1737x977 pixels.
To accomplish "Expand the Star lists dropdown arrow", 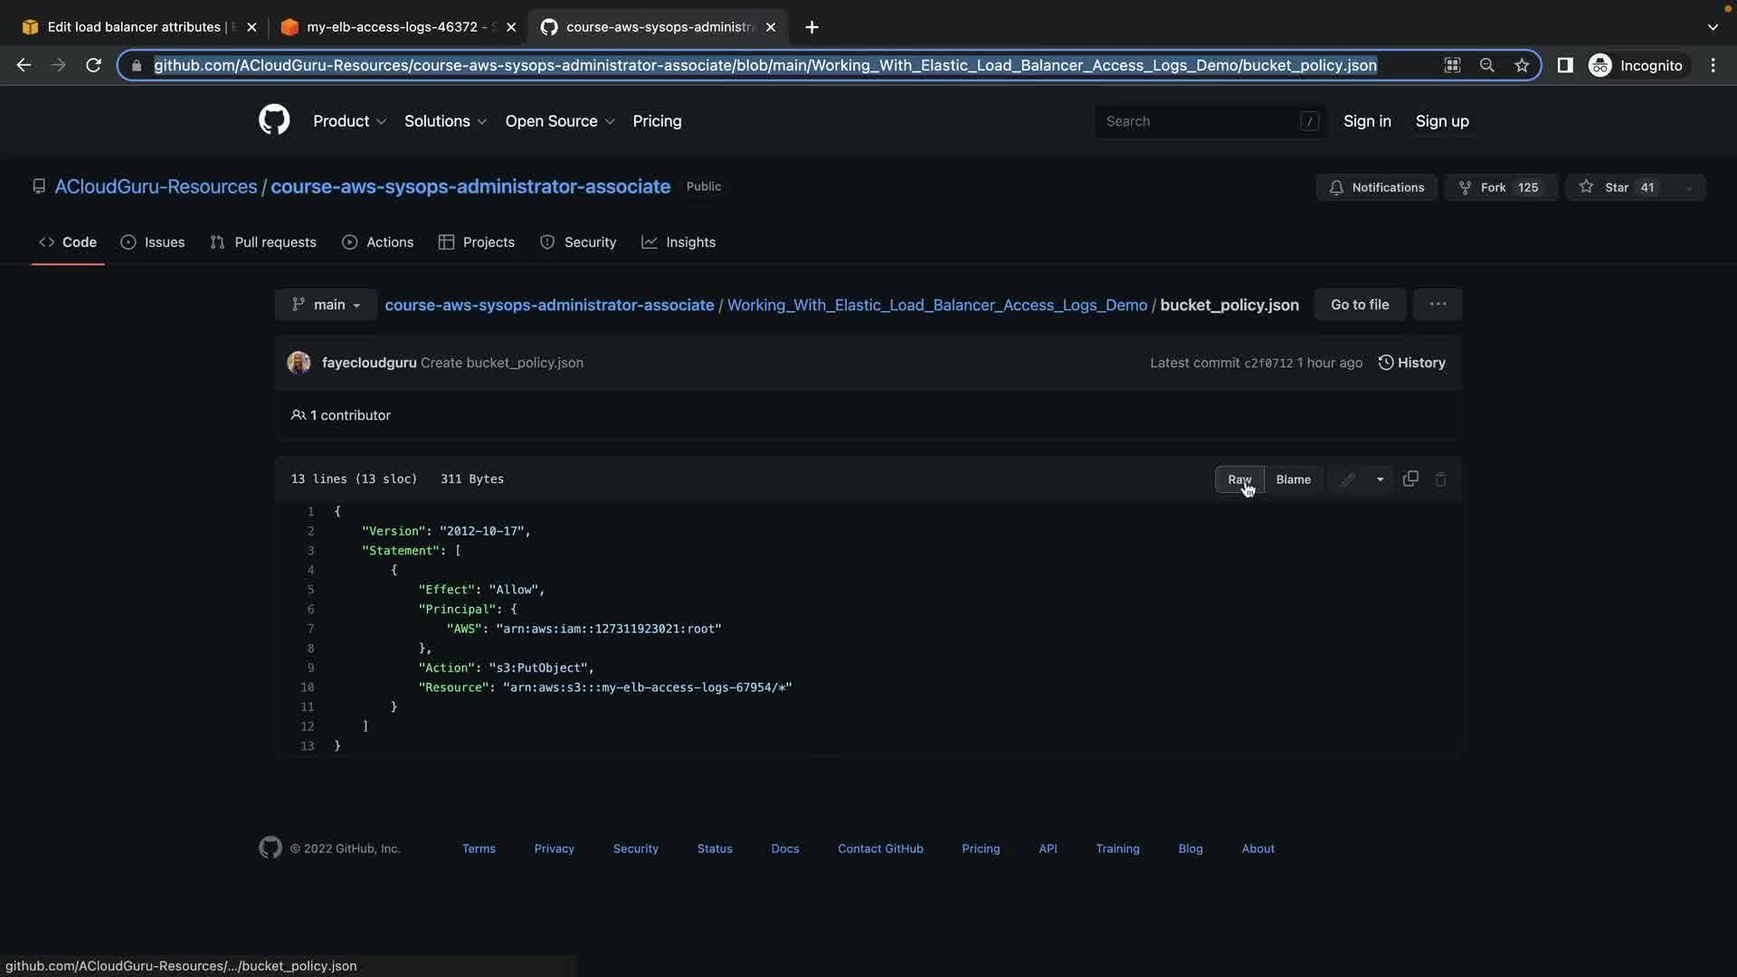I will tap(1688, 188).
